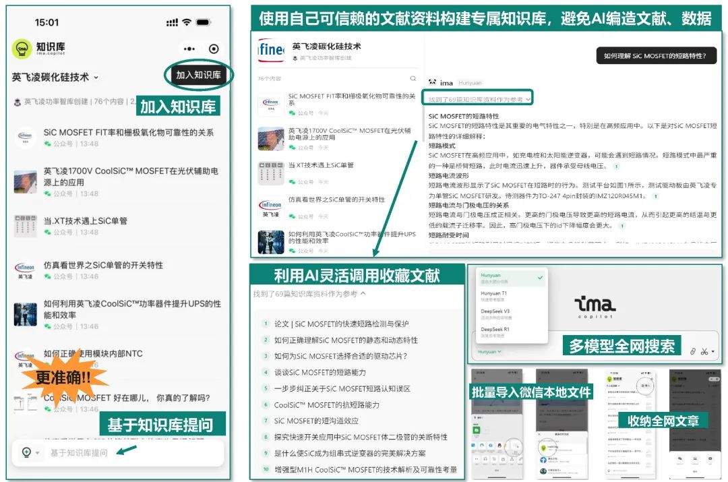Image resolution: width=728 pixels, height=482 pixels.
Task: Open phone article SiC MOSFET FIT率和栅极氧化物可靠性的关系
Action: click(129, 132)
